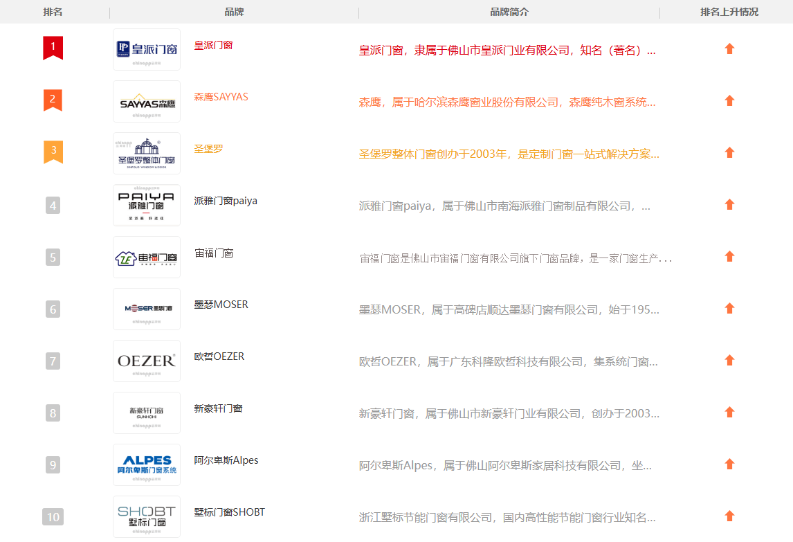Screen dimensions: 793x542
Task: Click the up arrow for 皇派门窗
Action: tap(729, 48)
